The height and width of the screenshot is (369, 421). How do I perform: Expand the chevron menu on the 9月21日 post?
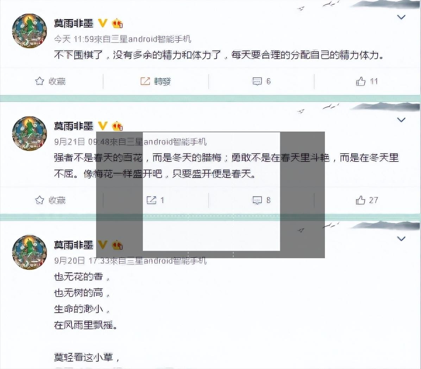401,120
